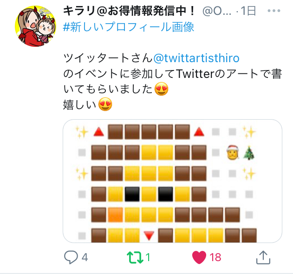Click the Santa Claus emoji in image
Image resolution: width=293 pixels, height=275 pixels.
233,153
